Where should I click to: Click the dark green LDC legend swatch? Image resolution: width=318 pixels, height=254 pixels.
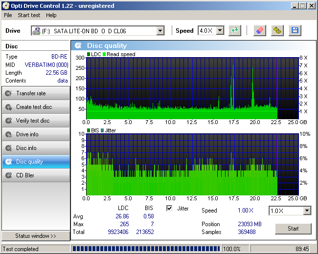pyautogui.click(x=89, y=54)
